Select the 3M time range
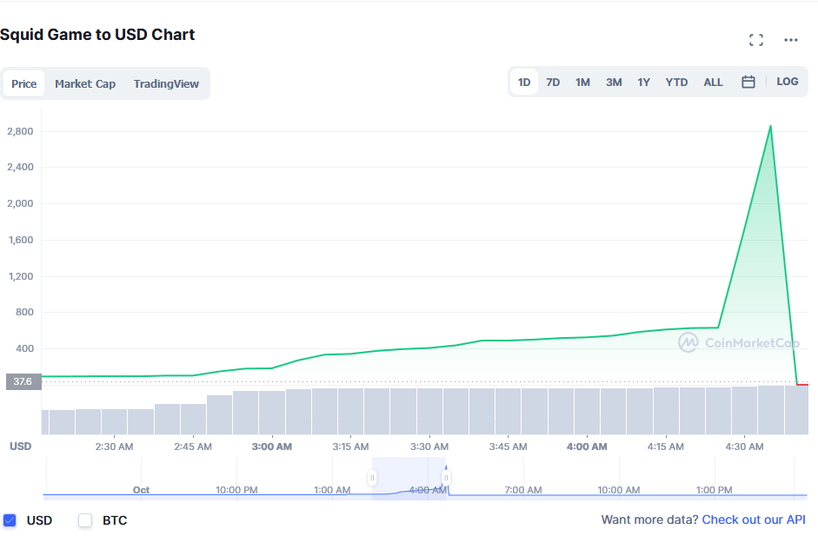Screen dimensions: 818x536 614,82
